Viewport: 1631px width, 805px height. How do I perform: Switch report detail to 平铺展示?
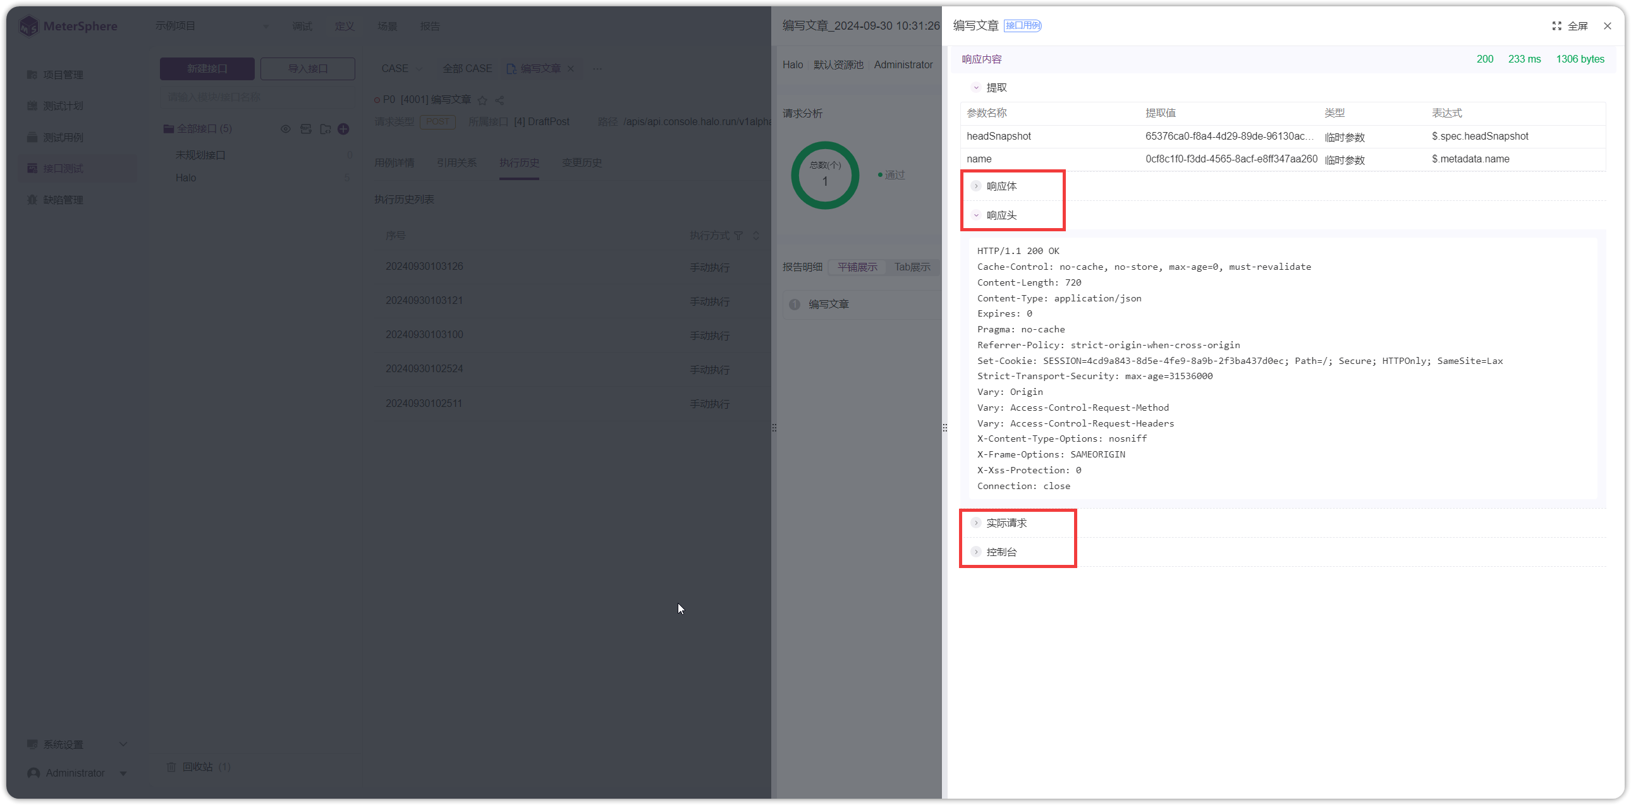[x=857, y=267]
